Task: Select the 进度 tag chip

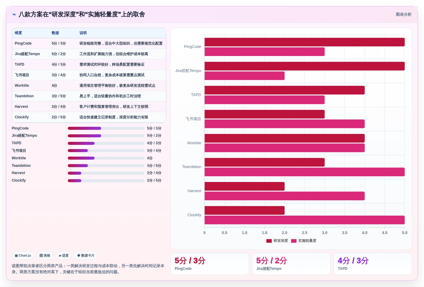Action: click(x=64, y=256)
